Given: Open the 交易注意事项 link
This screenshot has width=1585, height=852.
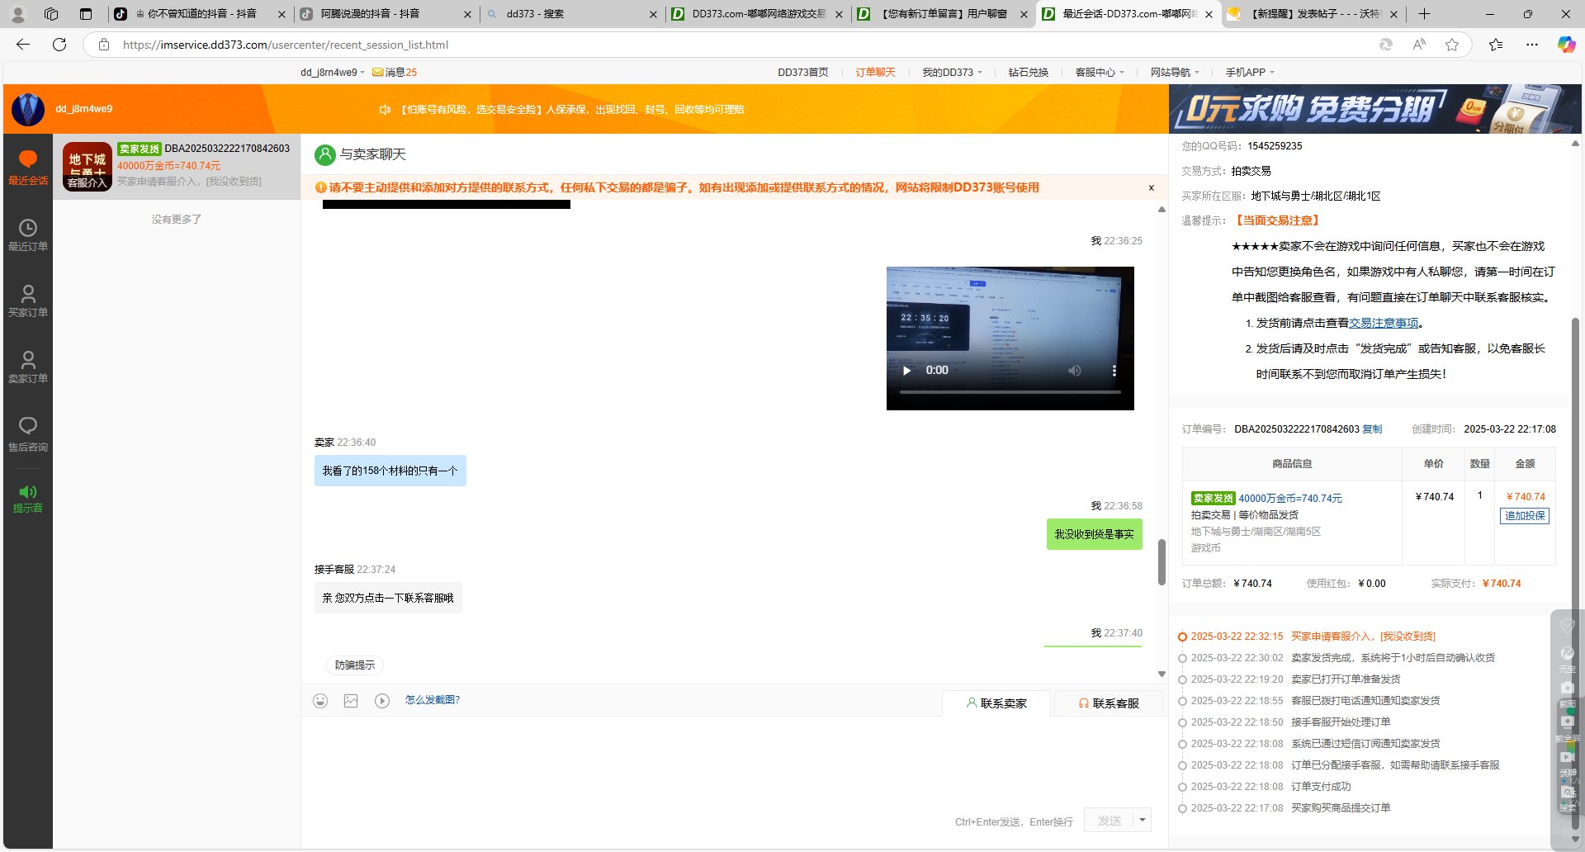Looking at the screenshot, I should [1384, 324].
